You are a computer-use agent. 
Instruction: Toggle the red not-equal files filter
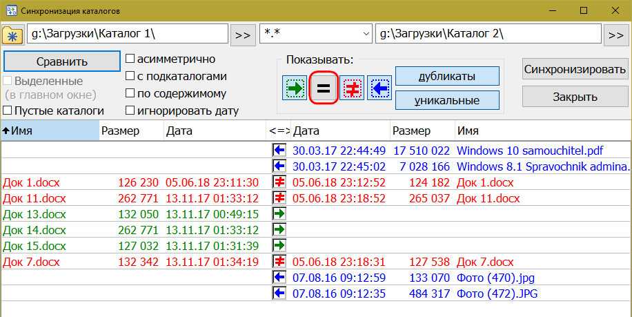coord(351,88)
